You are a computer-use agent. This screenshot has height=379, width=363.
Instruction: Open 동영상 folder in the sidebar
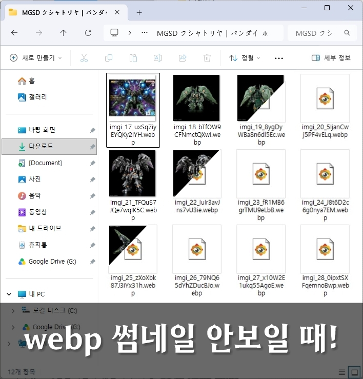33,212
